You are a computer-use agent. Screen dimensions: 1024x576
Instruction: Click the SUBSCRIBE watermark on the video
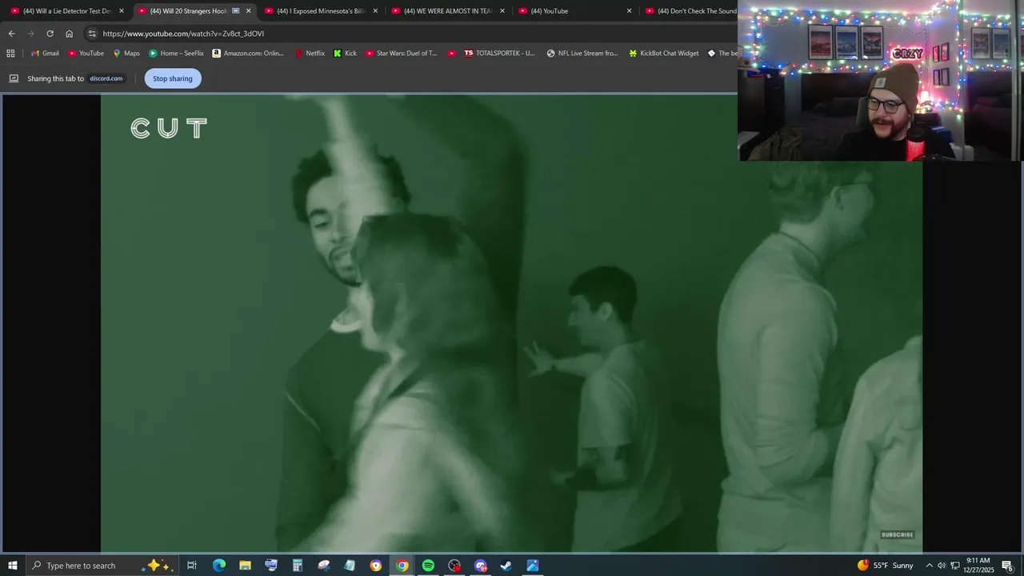tap(897, 534)
